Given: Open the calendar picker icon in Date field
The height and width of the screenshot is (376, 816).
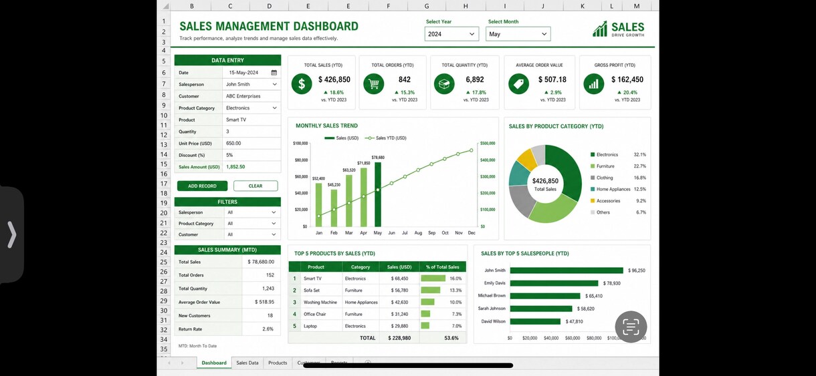Looking at the screenshot, I should click(274, 73).
